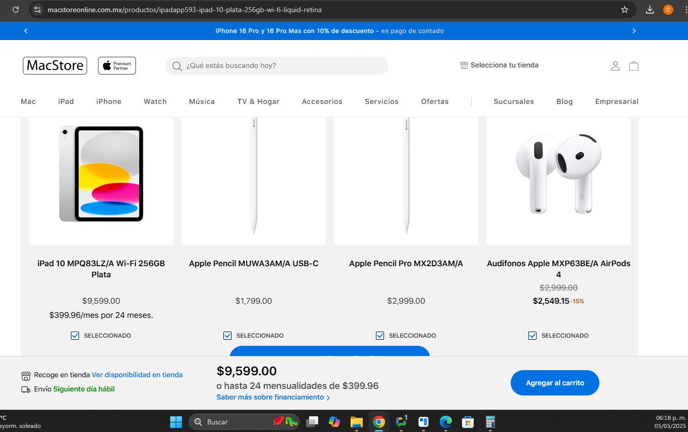This screenshot has width=688, height=432.
Task: Uncheck Seleccionado for Apple Pencil Pro
Action: pyautogui.click(x=380, y=336)
